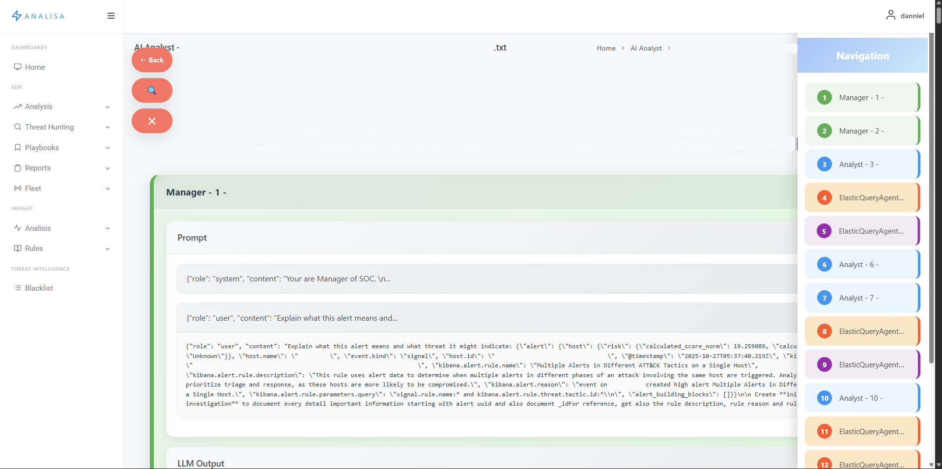Click the blue number 10 badge
The width and height of the screenshot is (942, 469).
[825, 398]
